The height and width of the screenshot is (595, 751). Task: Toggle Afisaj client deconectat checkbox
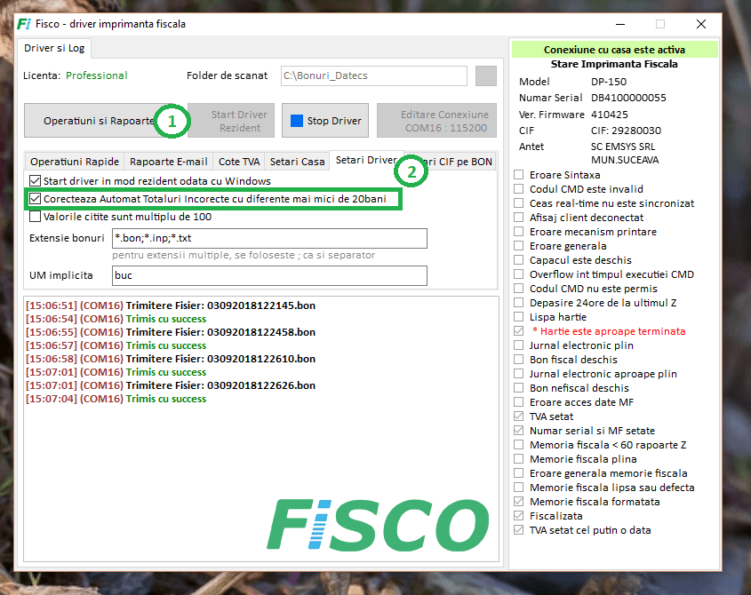pos(519,218)
